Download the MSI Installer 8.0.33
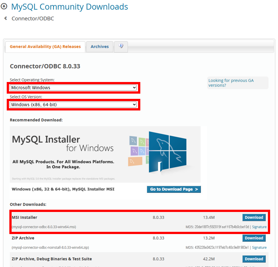This screenshot has height=267, width=278. pos(254,218)
